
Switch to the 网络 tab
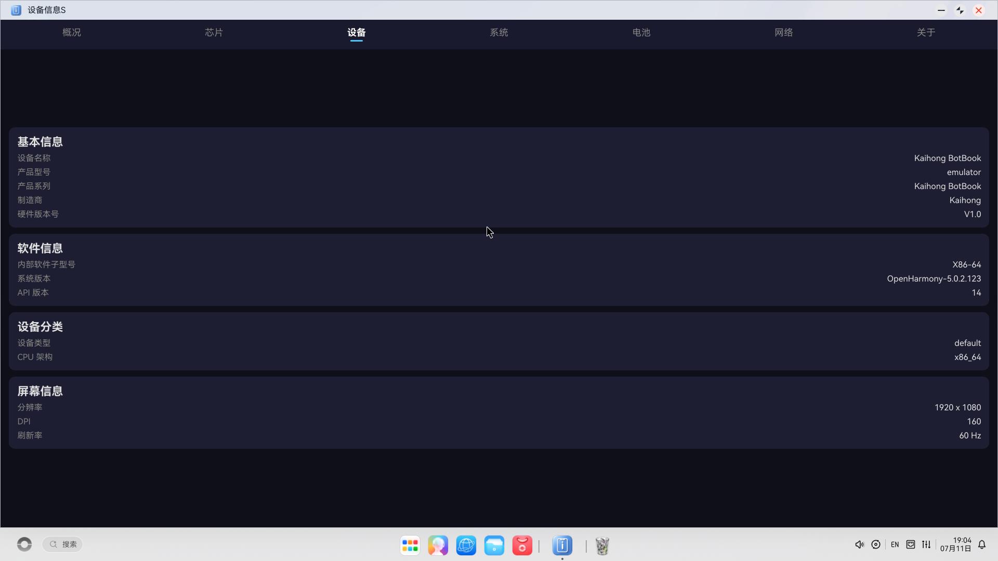pos(784,32)
